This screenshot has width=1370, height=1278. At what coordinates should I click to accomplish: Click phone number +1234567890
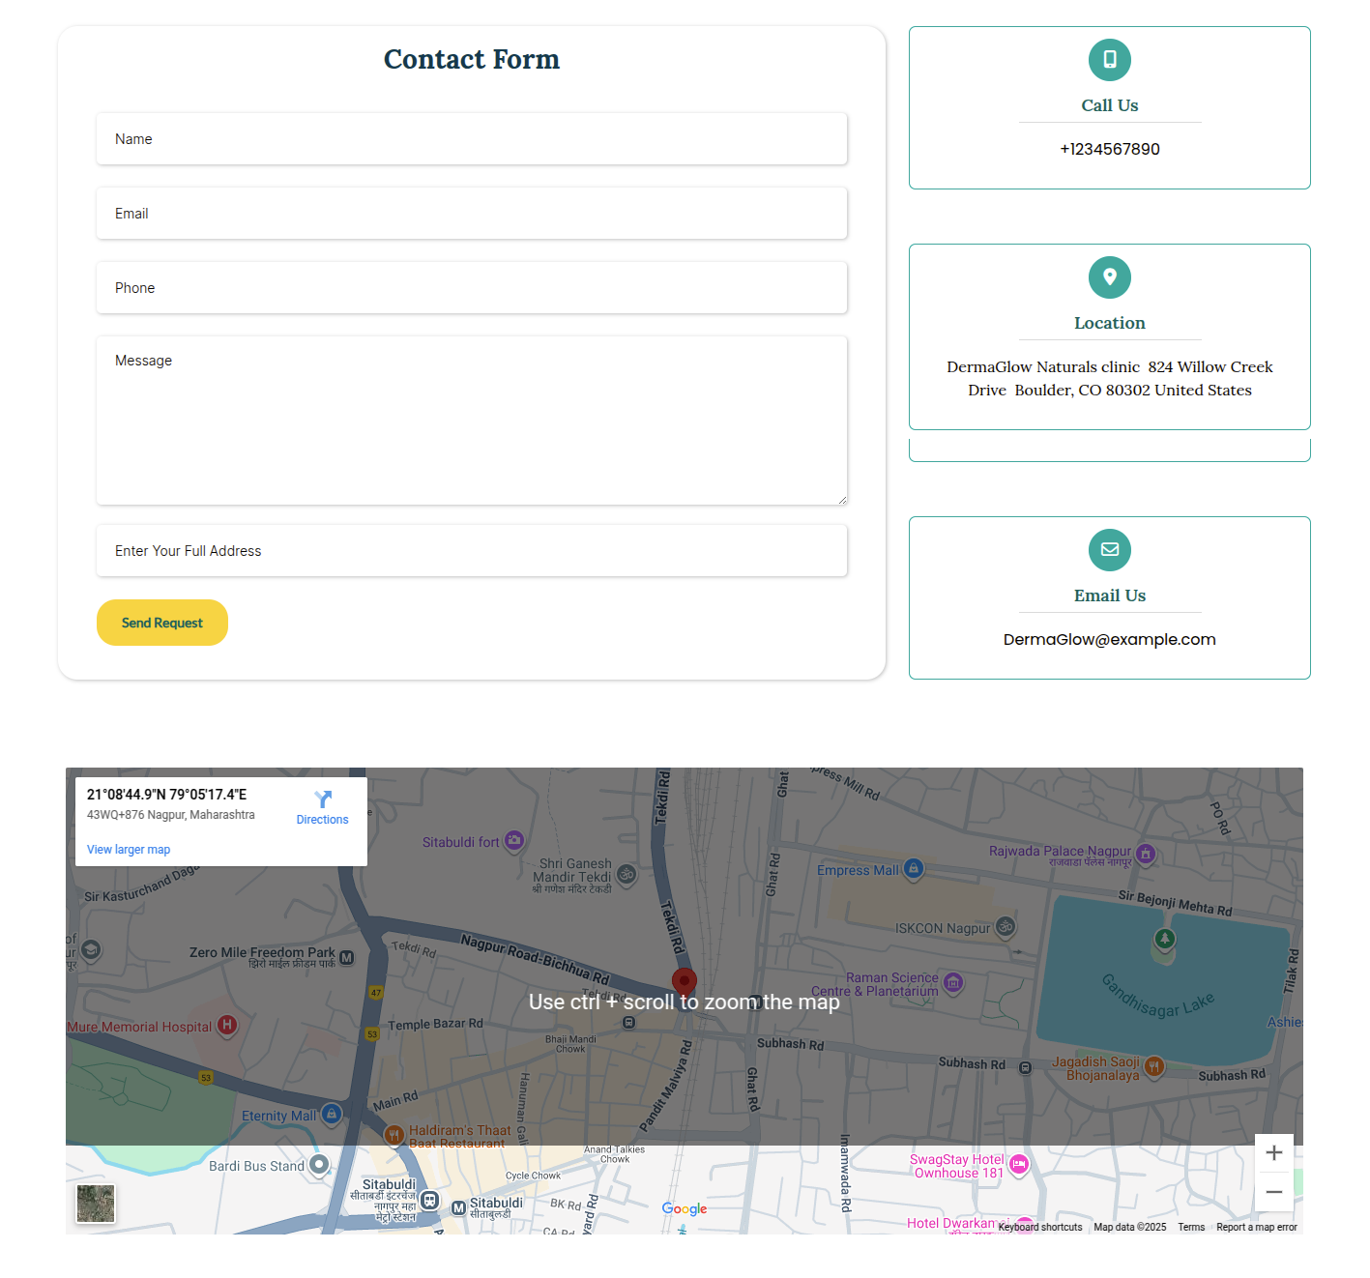point(1110,149)
